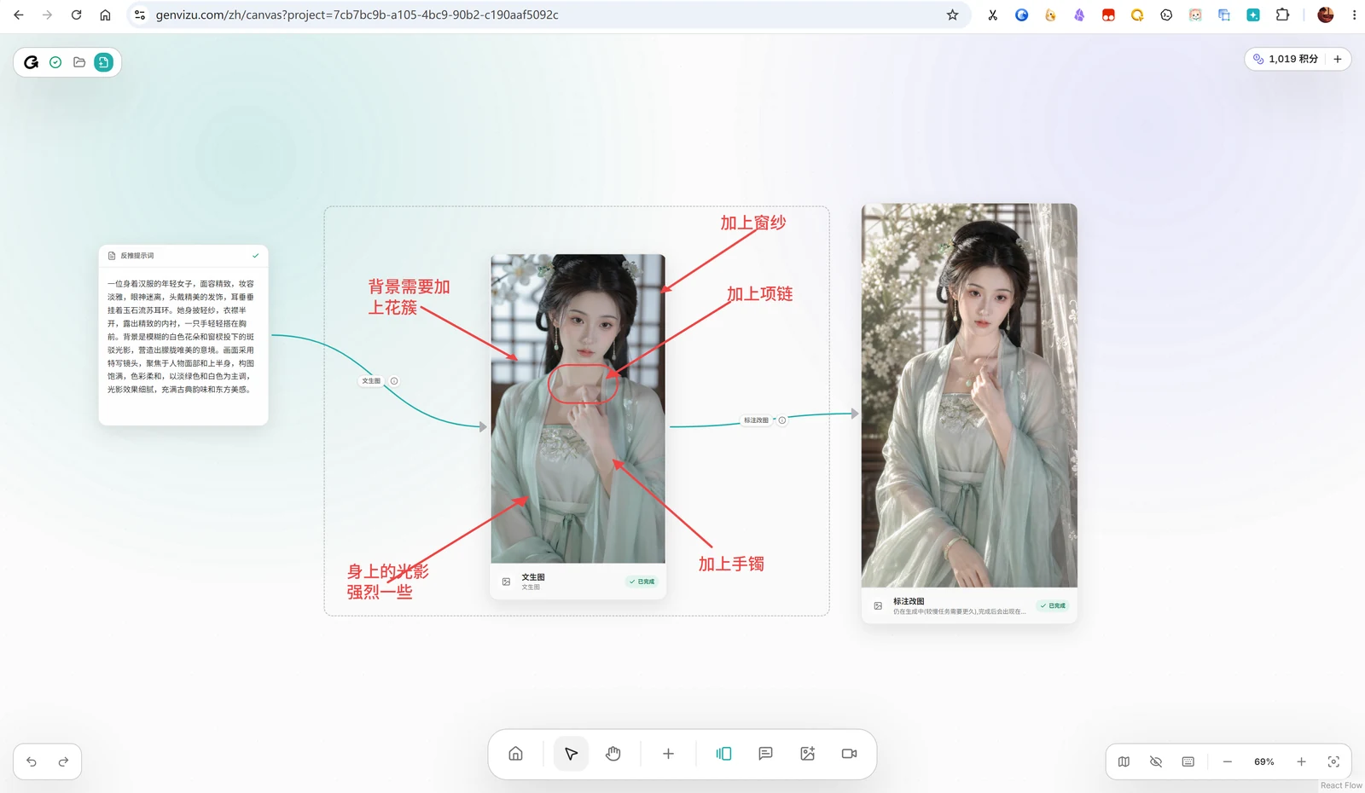Zoom out with the minus button
The height and width of the screenshot is (793, 1365).
1228,761
